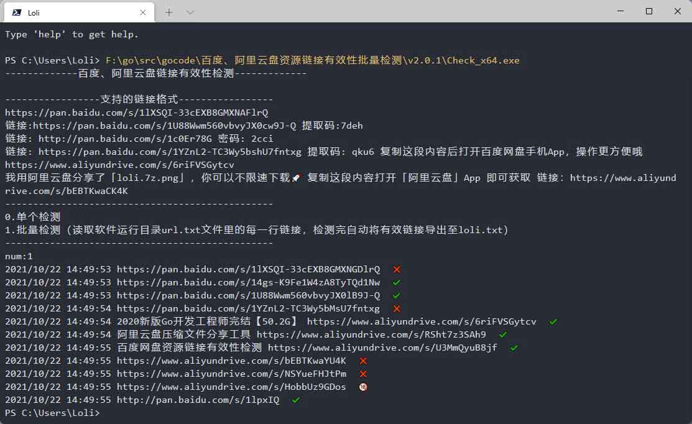Image resolution: width=692 pixels, height=424 pixels.
Task: Click '百度网盘资源链接有效性检测' result text
Action: click(x=190, y=348)
